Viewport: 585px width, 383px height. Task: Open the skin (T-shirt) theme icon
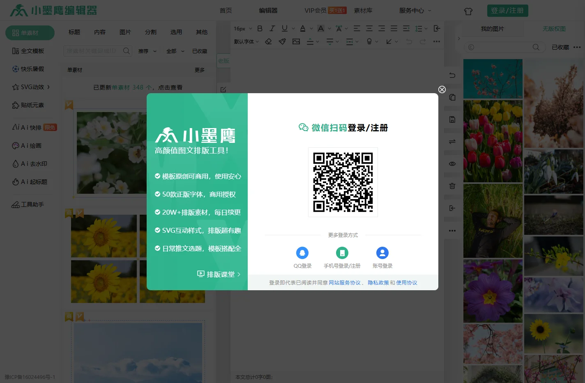[x=468, y=11]
